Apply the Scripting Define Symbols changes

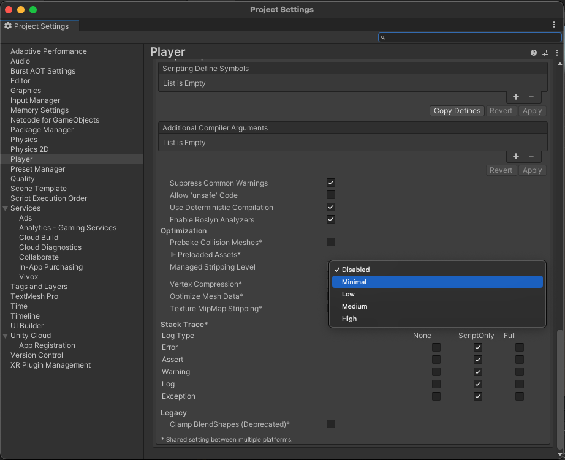coord(532,111)
